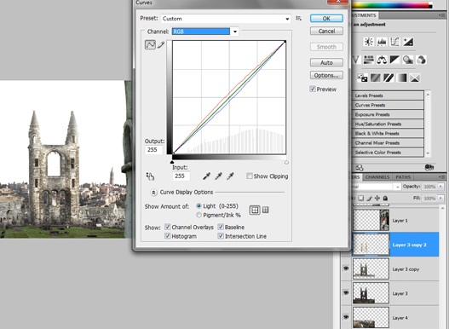Image resolution: width=449 pixels, height=329 pixels.
Task: Add a Threshold adjustment
Action: (x=389, y=78)
